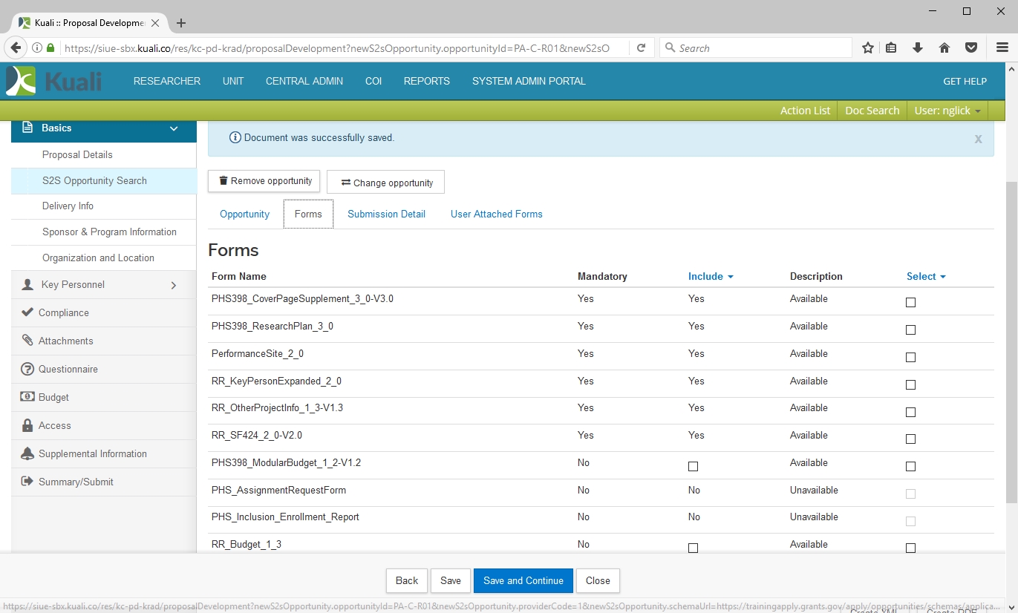Dismiss the saved notification with X
The height and width of the screenshot is (613, 1018).
point(978,139)
